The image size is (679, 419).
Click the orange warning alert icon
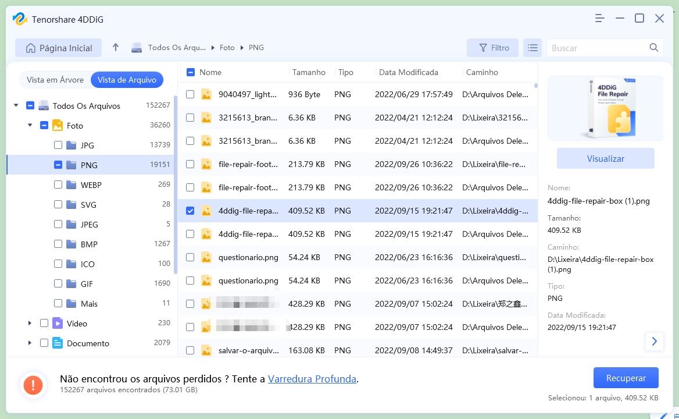point(33,384)
